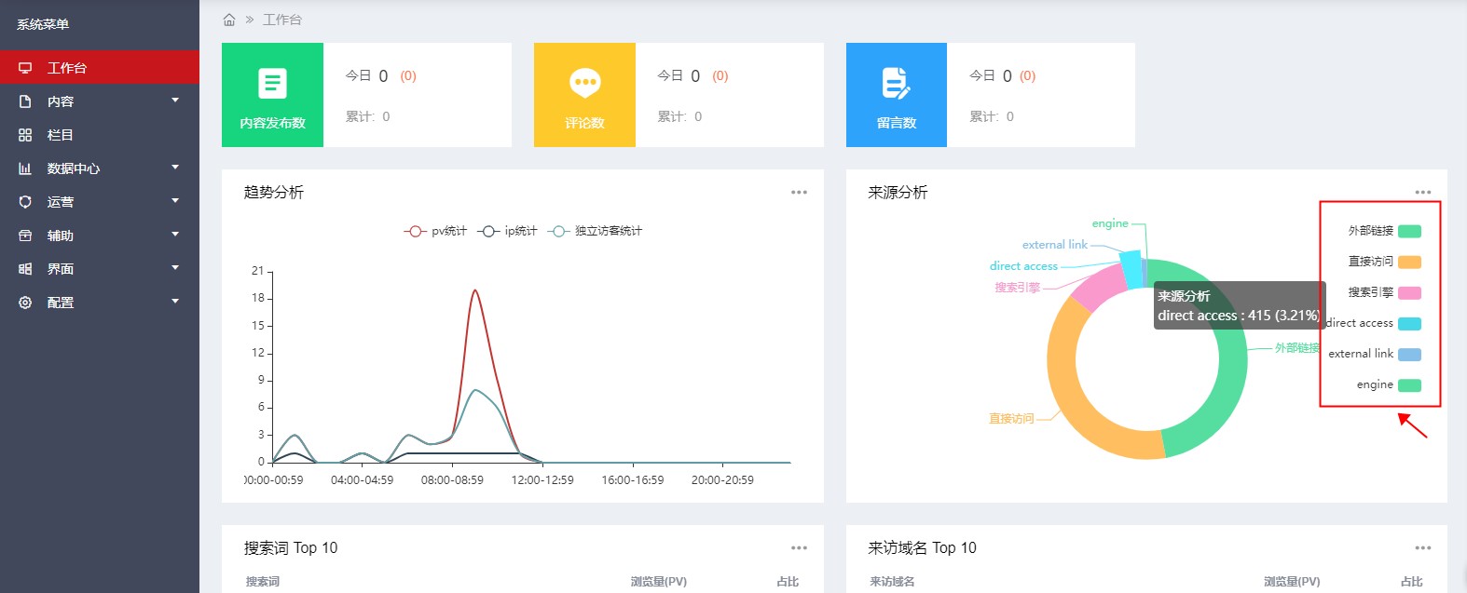1467x593 pixels.
Task: Select the 运营 menu label
Action: [61, 202]
